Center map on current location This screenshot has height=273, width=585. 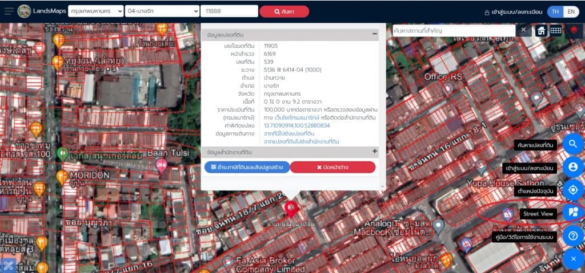coord(573,190)
